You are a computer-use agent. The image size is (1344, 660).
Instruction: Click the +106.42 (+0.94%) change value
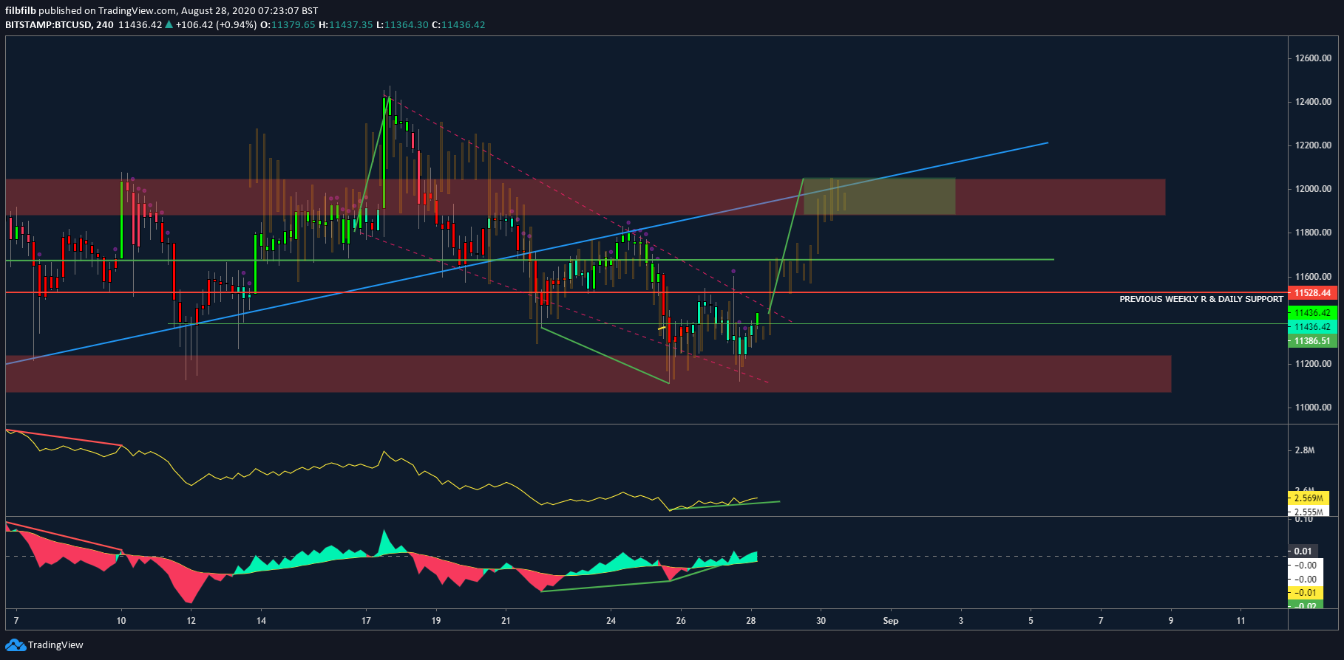217,24
